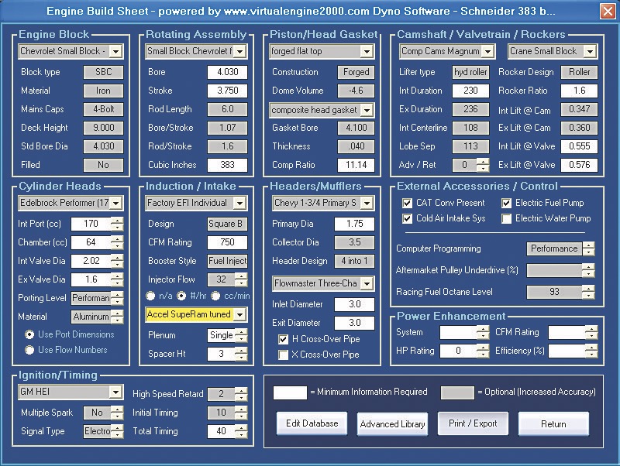620x466 pixels.
Task: Click the Rocker Ratio field
Action: [579, 91]
